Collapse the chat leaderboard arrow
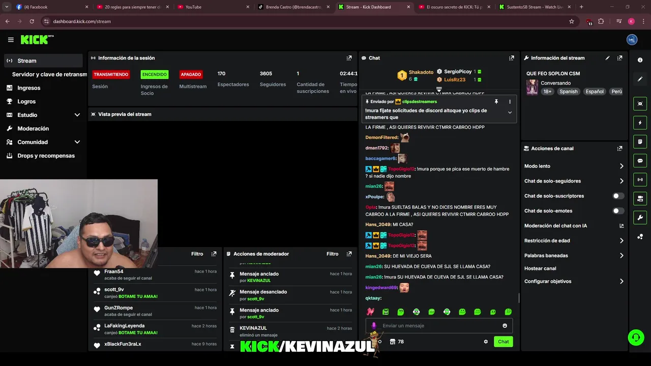This screenshot has width=651, height=366. (439, 89)
